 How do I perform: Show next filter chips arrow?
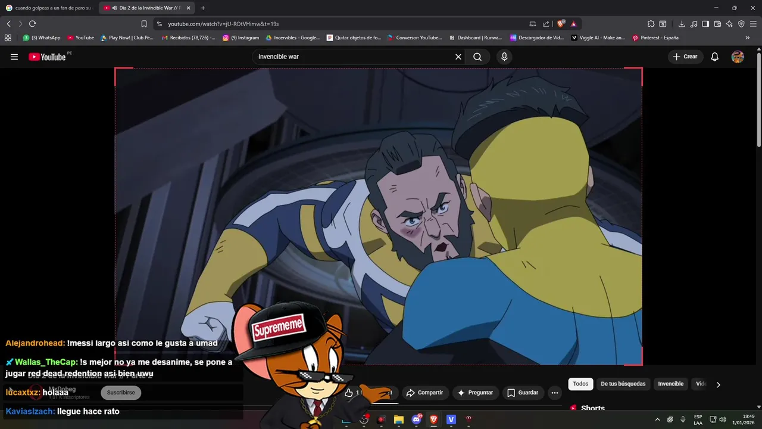718,384
